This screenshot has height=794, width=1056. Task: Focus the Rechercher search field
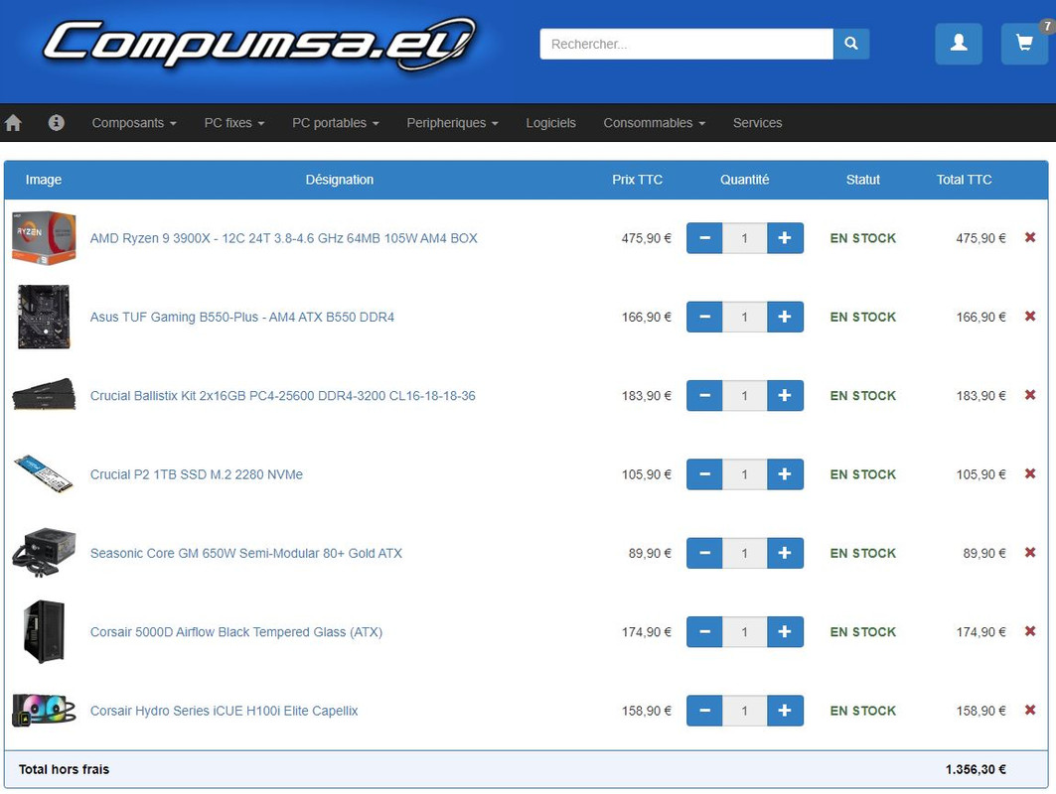(x=686, y=44)
